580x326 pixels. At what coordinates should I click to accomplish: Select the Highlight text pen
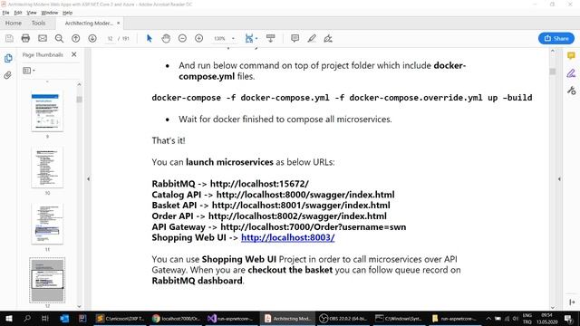(312, 38)
